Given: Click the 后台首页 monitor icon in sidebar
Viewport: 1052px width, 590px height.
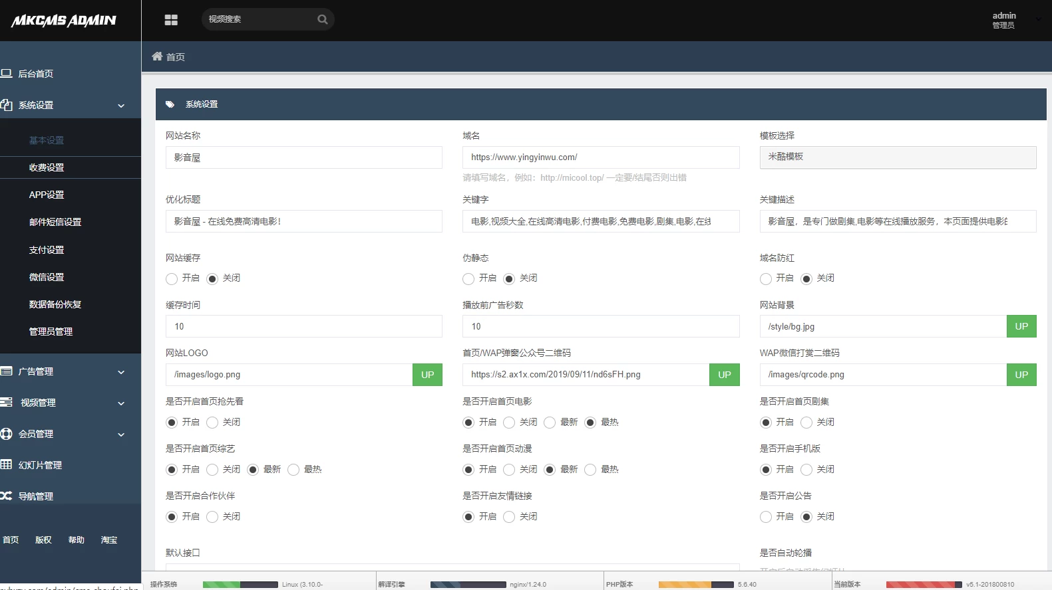Looking at the screenshot, I should coord(7,74).
